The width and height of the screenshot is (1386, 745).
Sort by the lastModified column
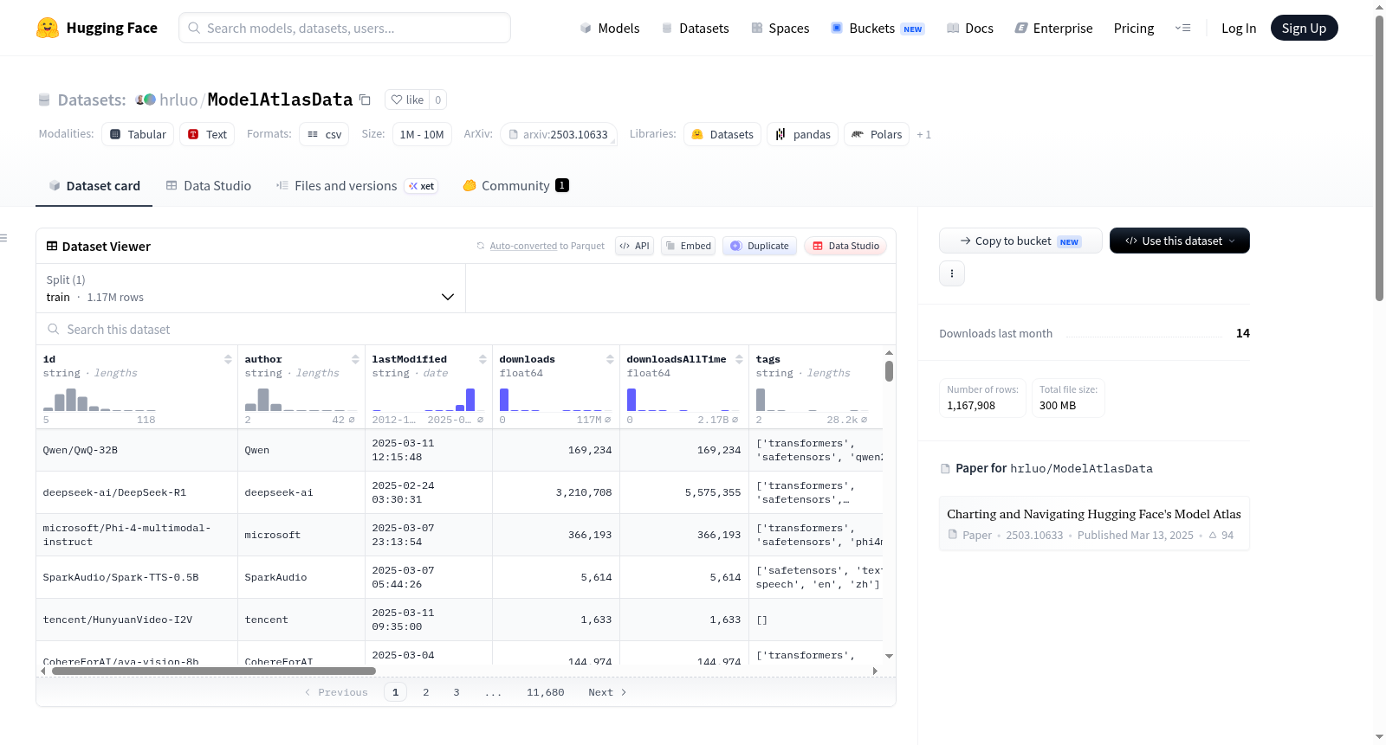(x=483, y=359)
